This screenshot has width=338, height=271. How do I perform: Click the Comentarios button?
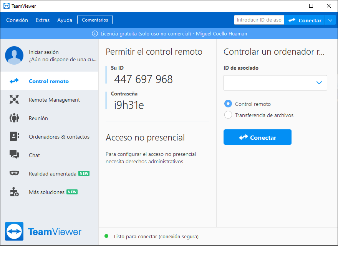pos(95,20)
